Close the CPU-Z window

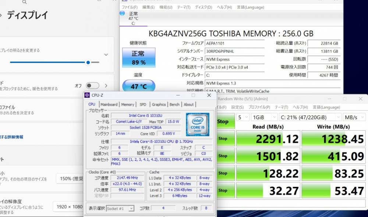coord(209,95)
